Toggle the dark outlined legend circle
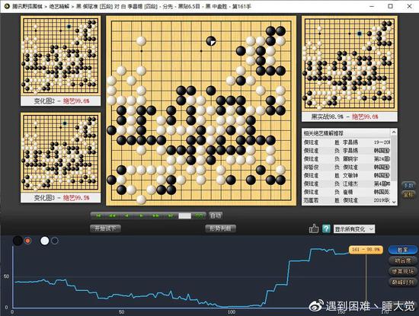 pos(55,241)
